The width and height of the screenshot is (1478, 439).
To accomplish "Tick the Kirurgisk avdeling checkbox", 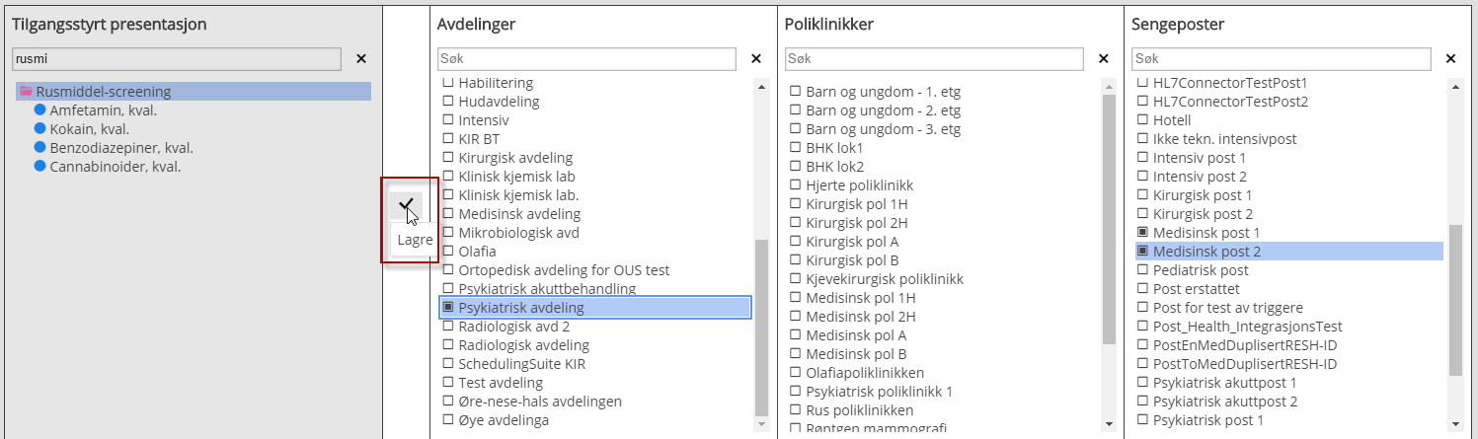I will (x=448, y=158).
